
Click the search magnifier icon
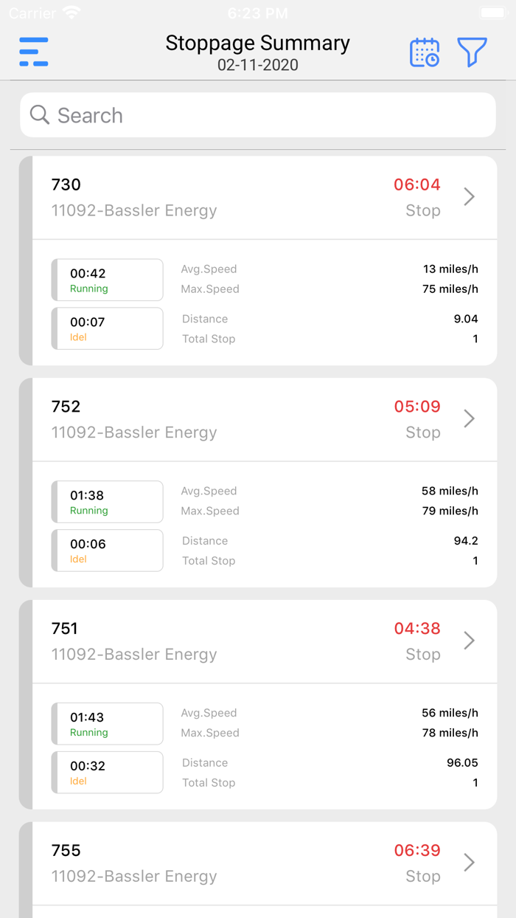coord(39,115)
